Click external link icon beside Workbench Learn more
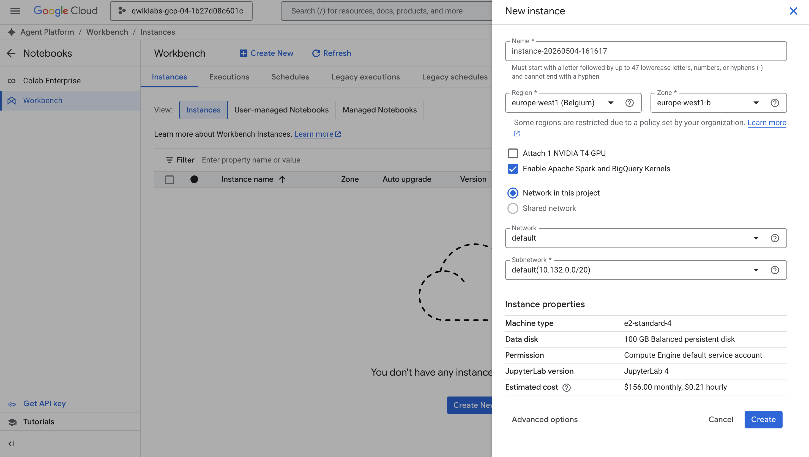Image resolution: width=809 pixels, height=457 pixels. (x=338, y=134)
